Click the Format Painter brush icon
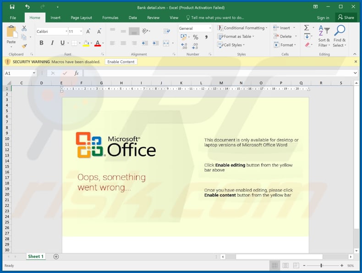This screenshot has height=273, width=362. pos(24,46)
